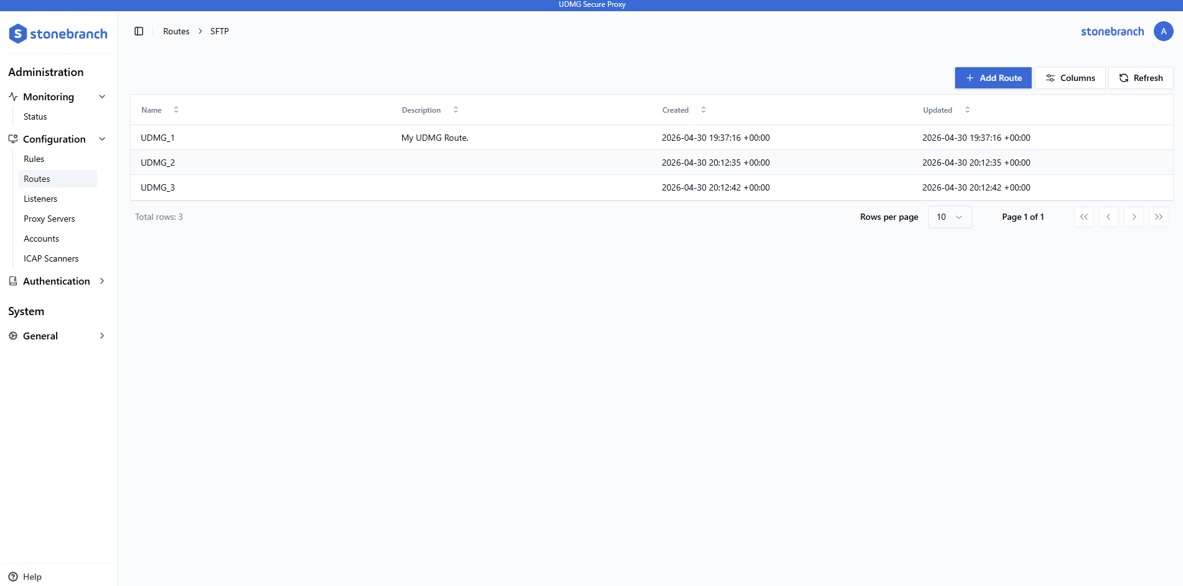This screenshot has width=1183, height=586.
Task: Open Status under Monitoring
Action: pos(35,116)
